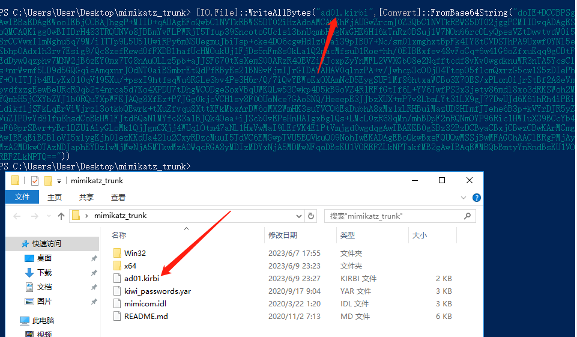Click the forward navigation arrow
Screen dimensions: 577x337
point(35,216)
